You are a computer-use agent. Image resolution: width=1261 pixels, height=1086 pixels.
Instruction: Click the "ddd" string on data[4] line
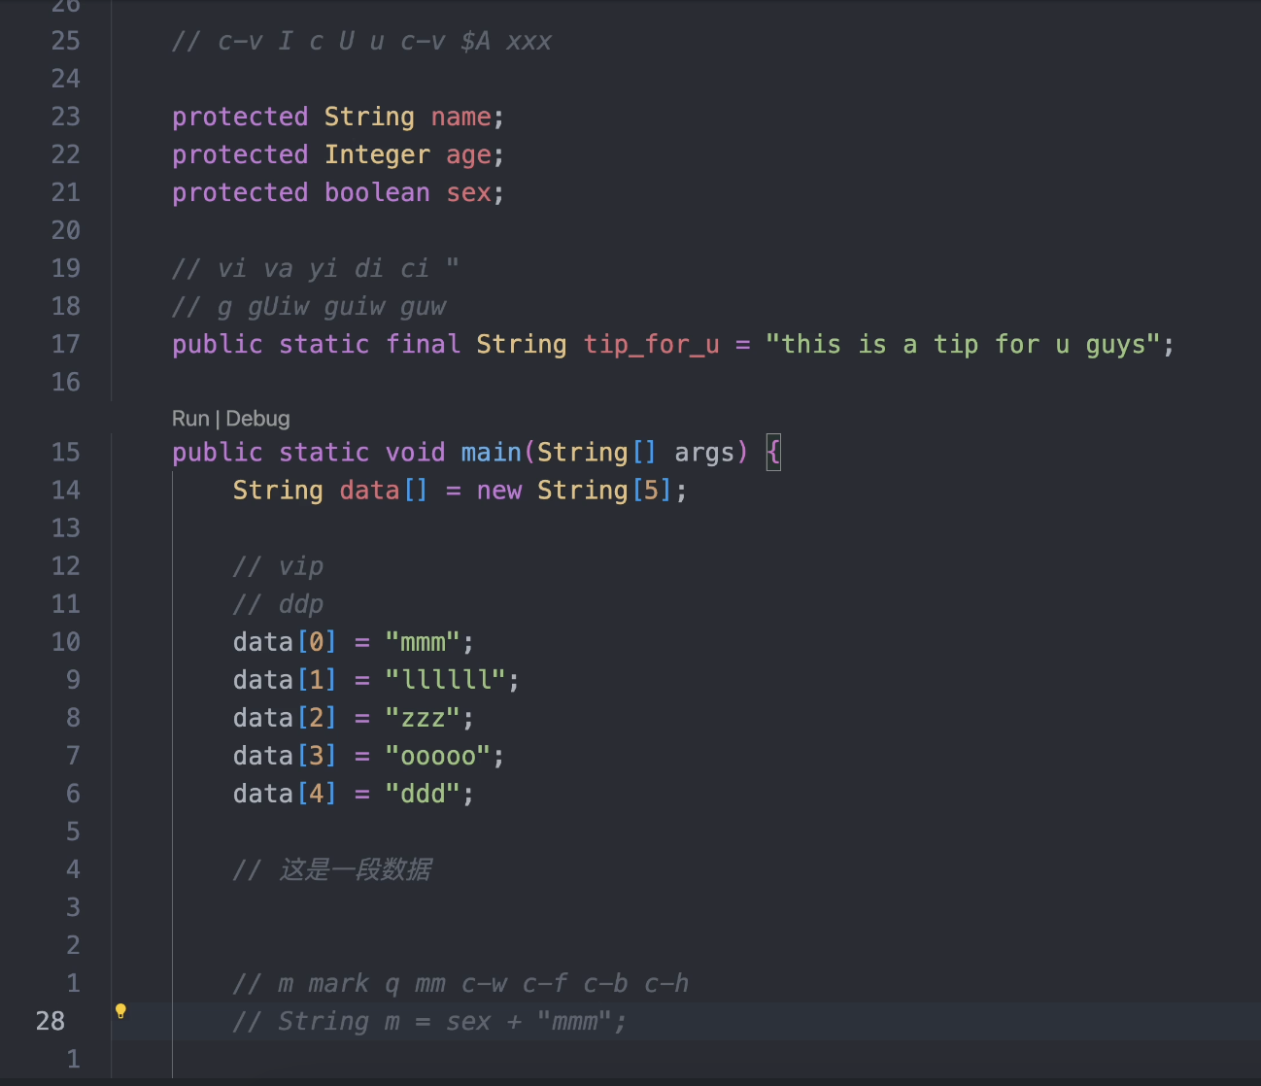(x=423, y=794)
